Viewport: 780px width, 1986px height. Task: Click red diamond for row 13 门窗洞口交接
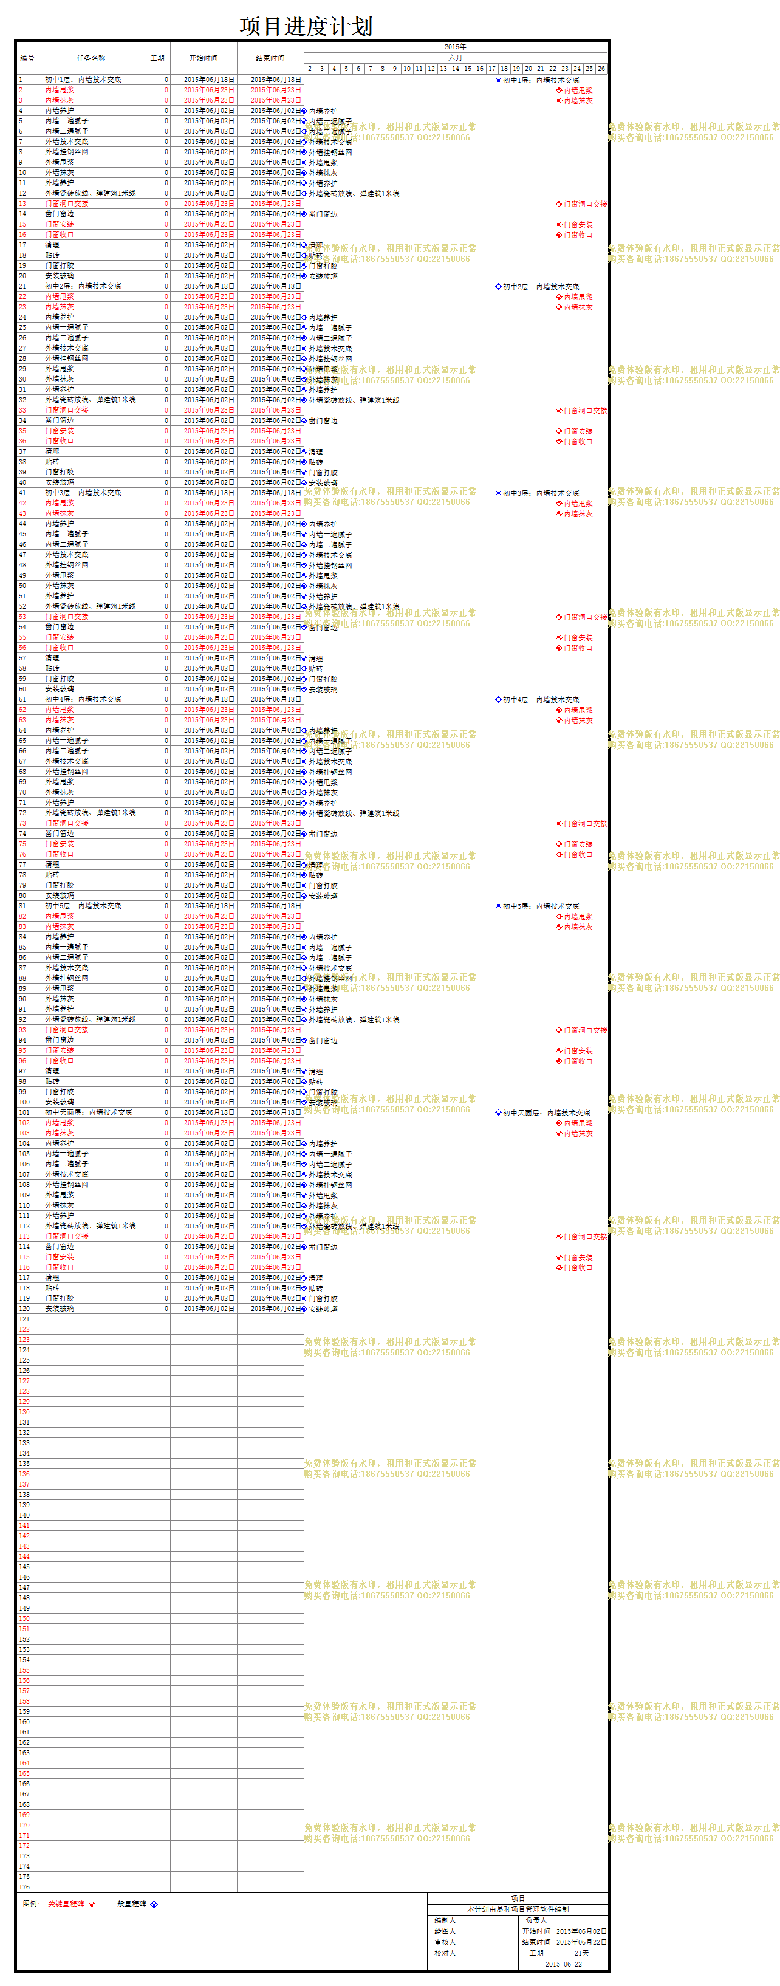[559, 204]
